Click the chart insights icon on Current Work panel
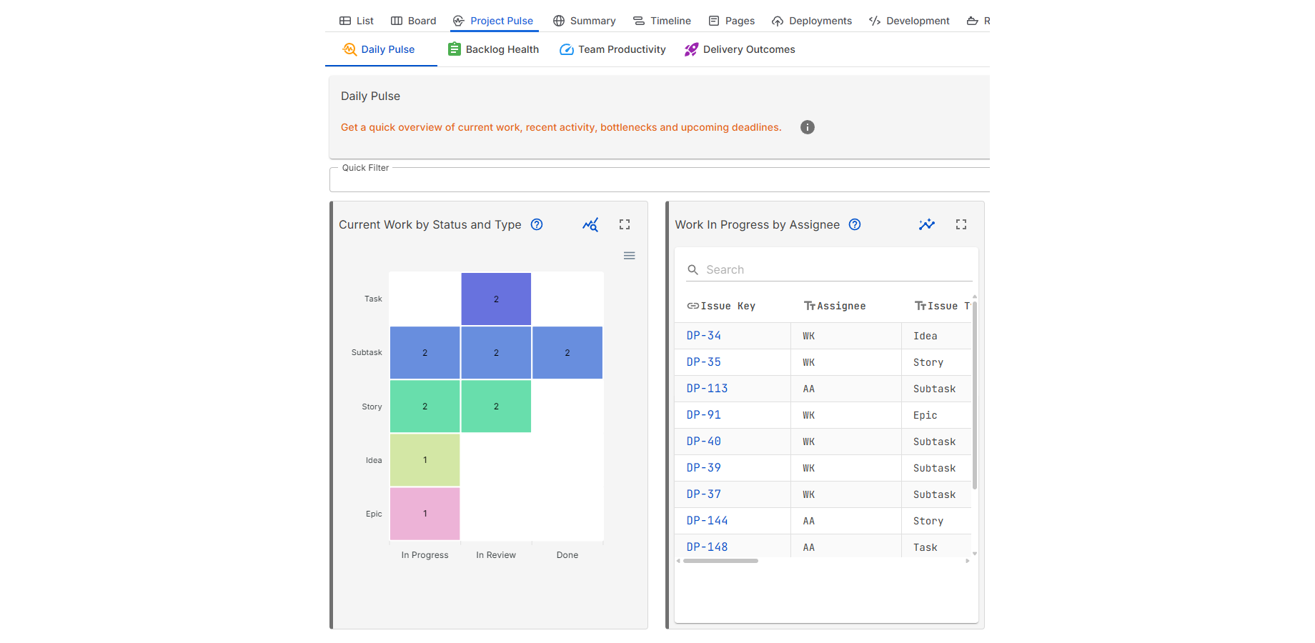Image resolution: width=1315 pixels, height=643 pixels. (590, 224)
